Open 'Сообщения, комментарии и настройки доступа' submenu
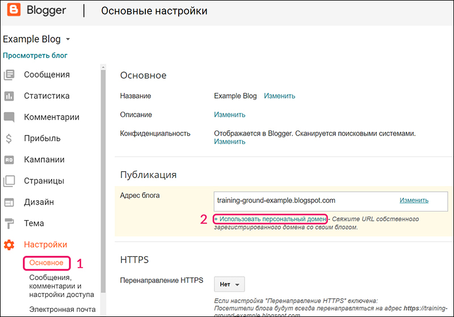Image resolution: width=454 pixels, height=317 pixels. pos(61,286)
